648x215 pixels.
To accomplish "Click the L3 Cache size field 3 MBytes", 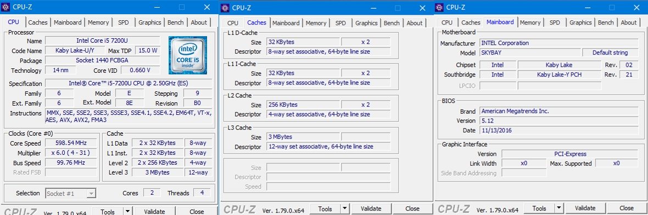I will (303, 137).
